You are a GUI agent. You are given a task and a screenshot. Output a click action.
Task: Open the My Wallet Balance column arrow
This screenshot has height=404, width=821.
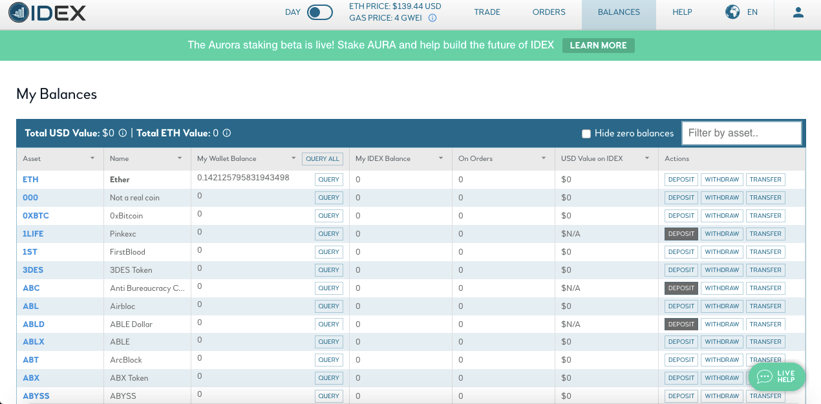[293, 158]
